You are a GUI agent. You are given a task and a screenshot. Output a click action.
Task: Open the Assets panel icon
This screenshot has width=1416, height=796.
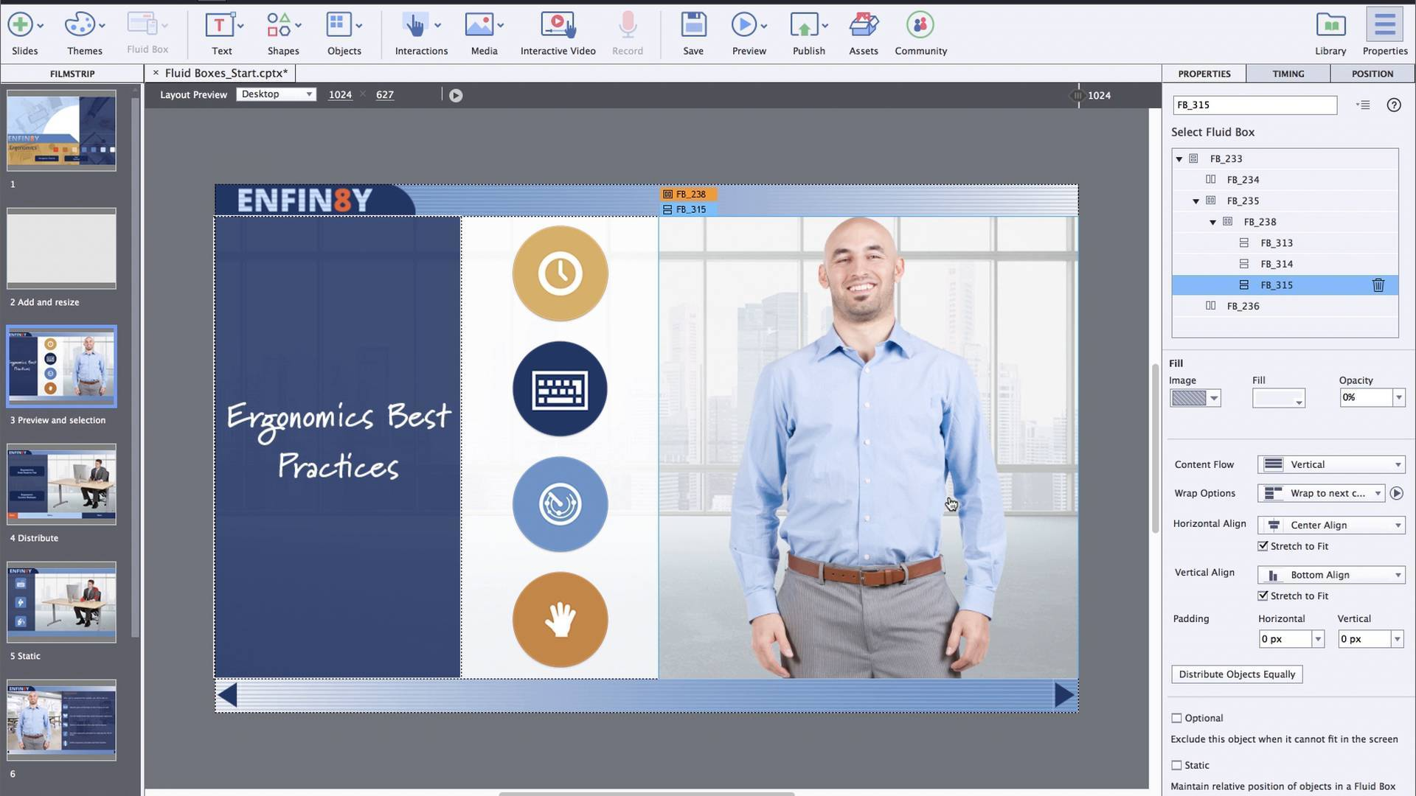pos(863,24)
